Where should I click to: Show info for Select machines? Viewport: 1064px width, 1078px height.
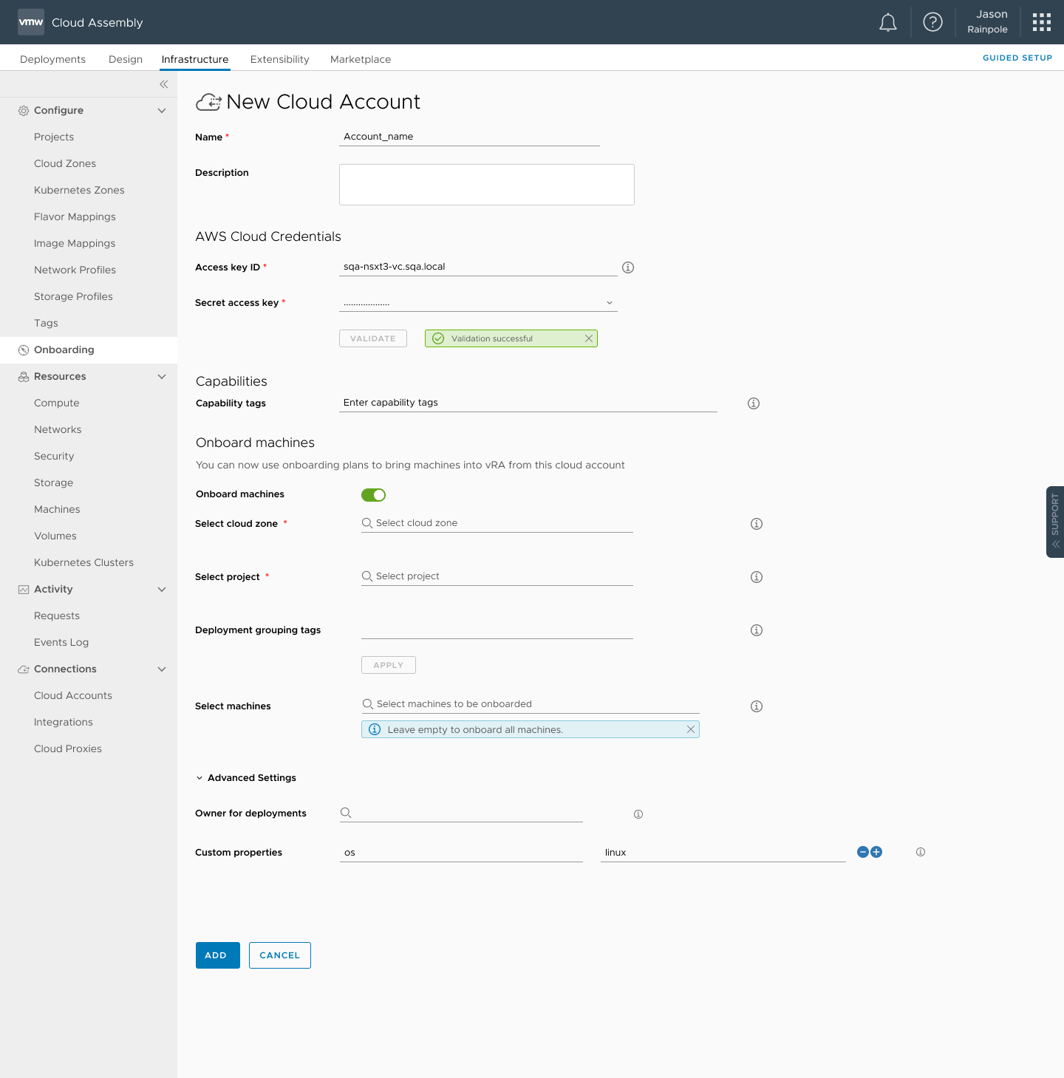click(x=757, y=706)
